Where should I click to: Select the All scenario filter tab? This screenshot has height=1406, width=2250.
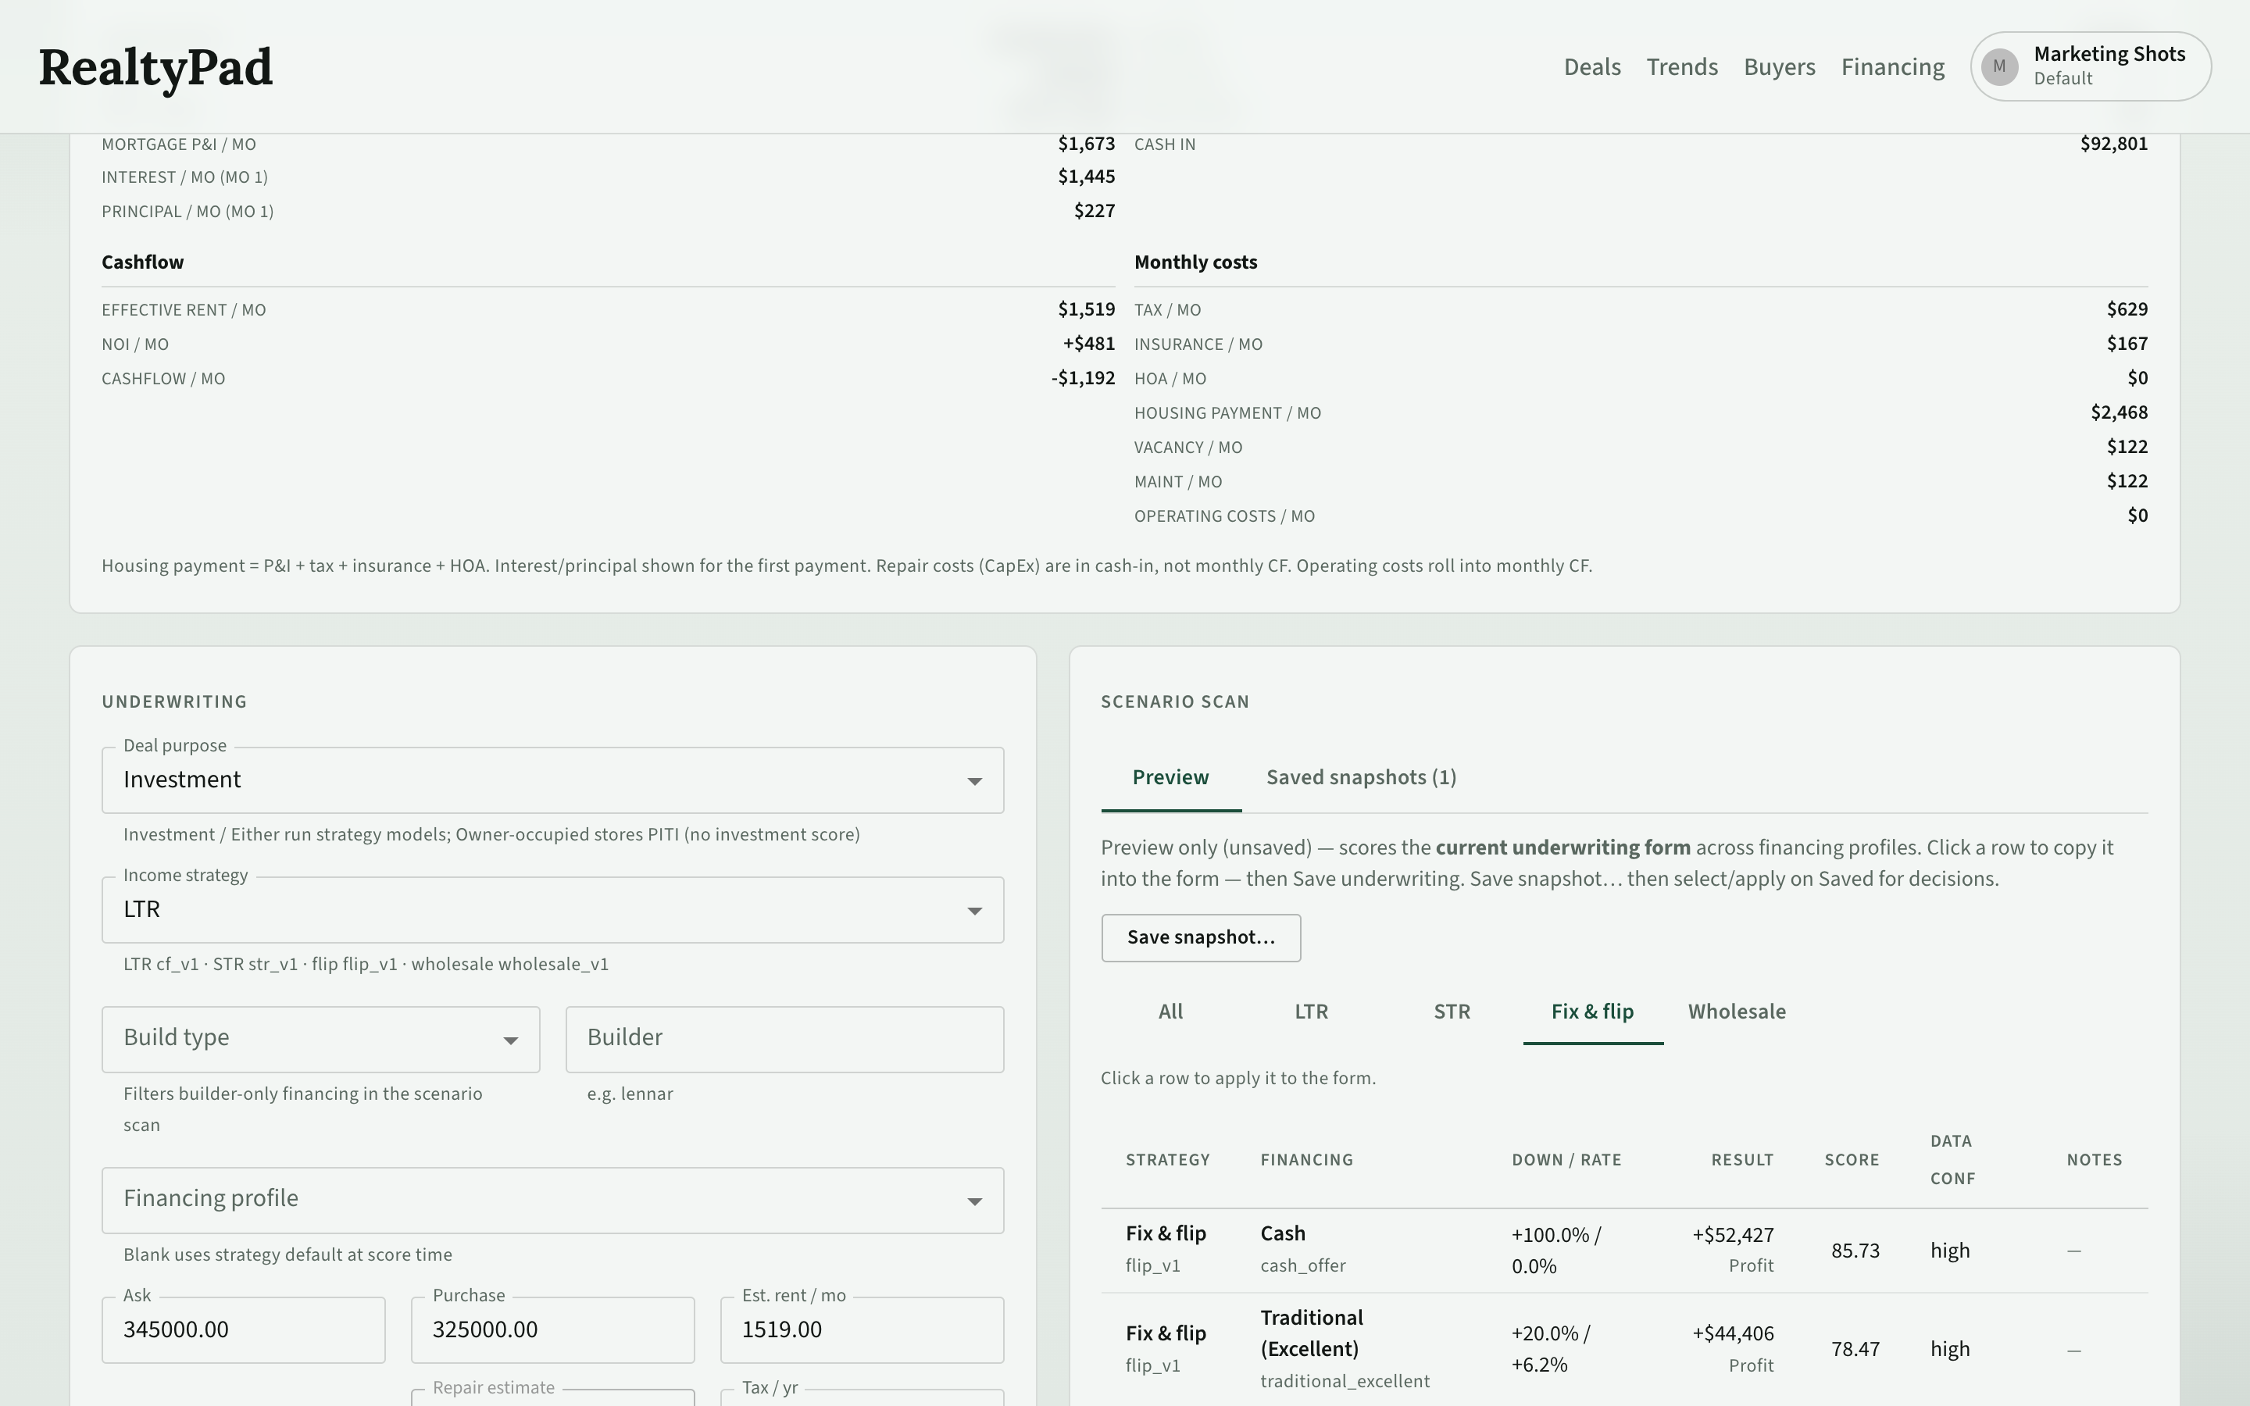coord(1170,1012)
